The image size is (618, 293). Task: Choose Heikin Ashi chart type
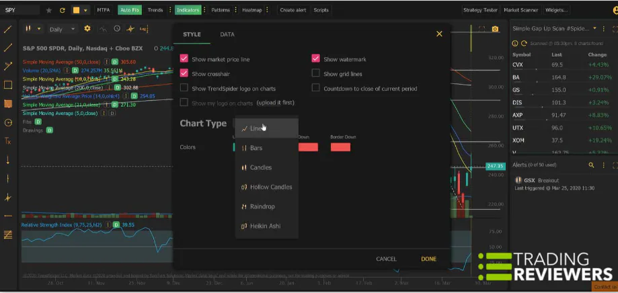266,226
